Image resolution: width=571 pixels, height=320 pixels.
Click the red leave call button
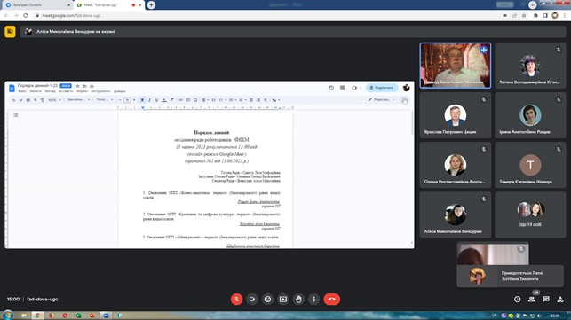tap(332, 300)
